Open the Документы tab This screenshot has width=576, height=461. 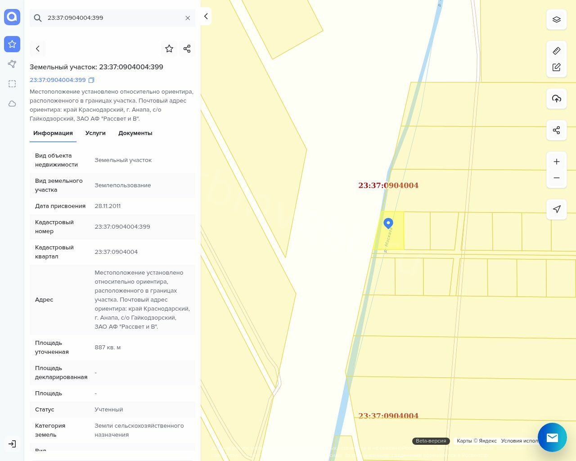[135, 133]
